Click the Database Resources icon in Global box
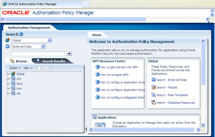The image size is (215, 137). click(153, 102)
